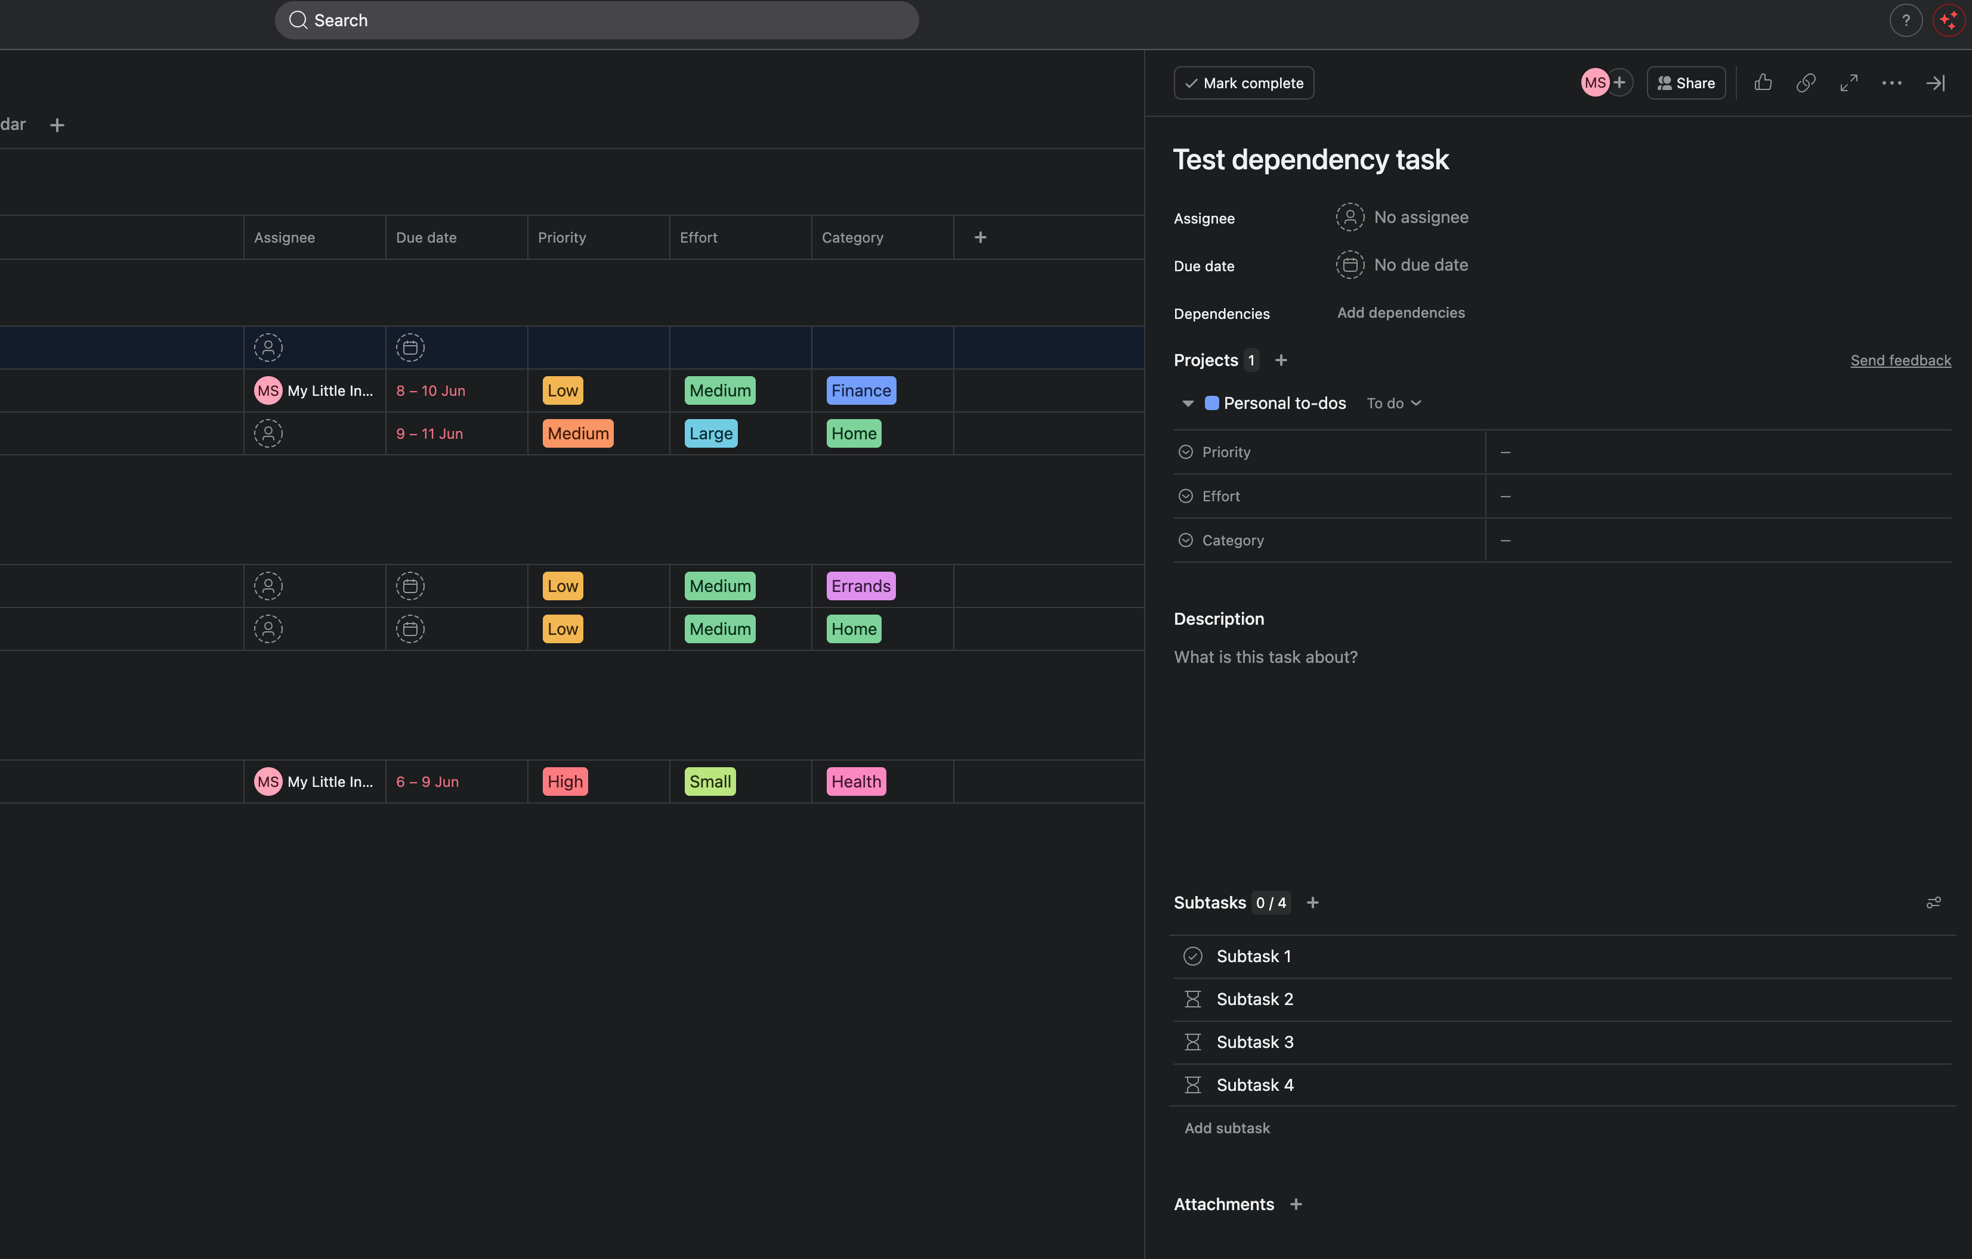Click the Medium priority tag
This screenshot has width=1972, height=1259.
578,433
